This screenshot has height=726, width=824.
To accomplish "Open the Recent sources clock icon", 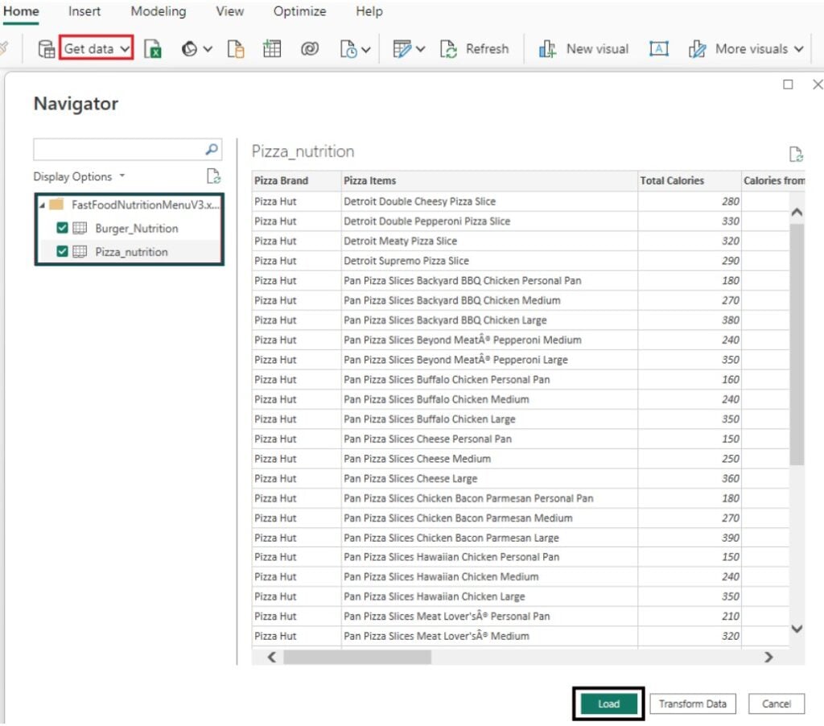I will coord(348,49).
